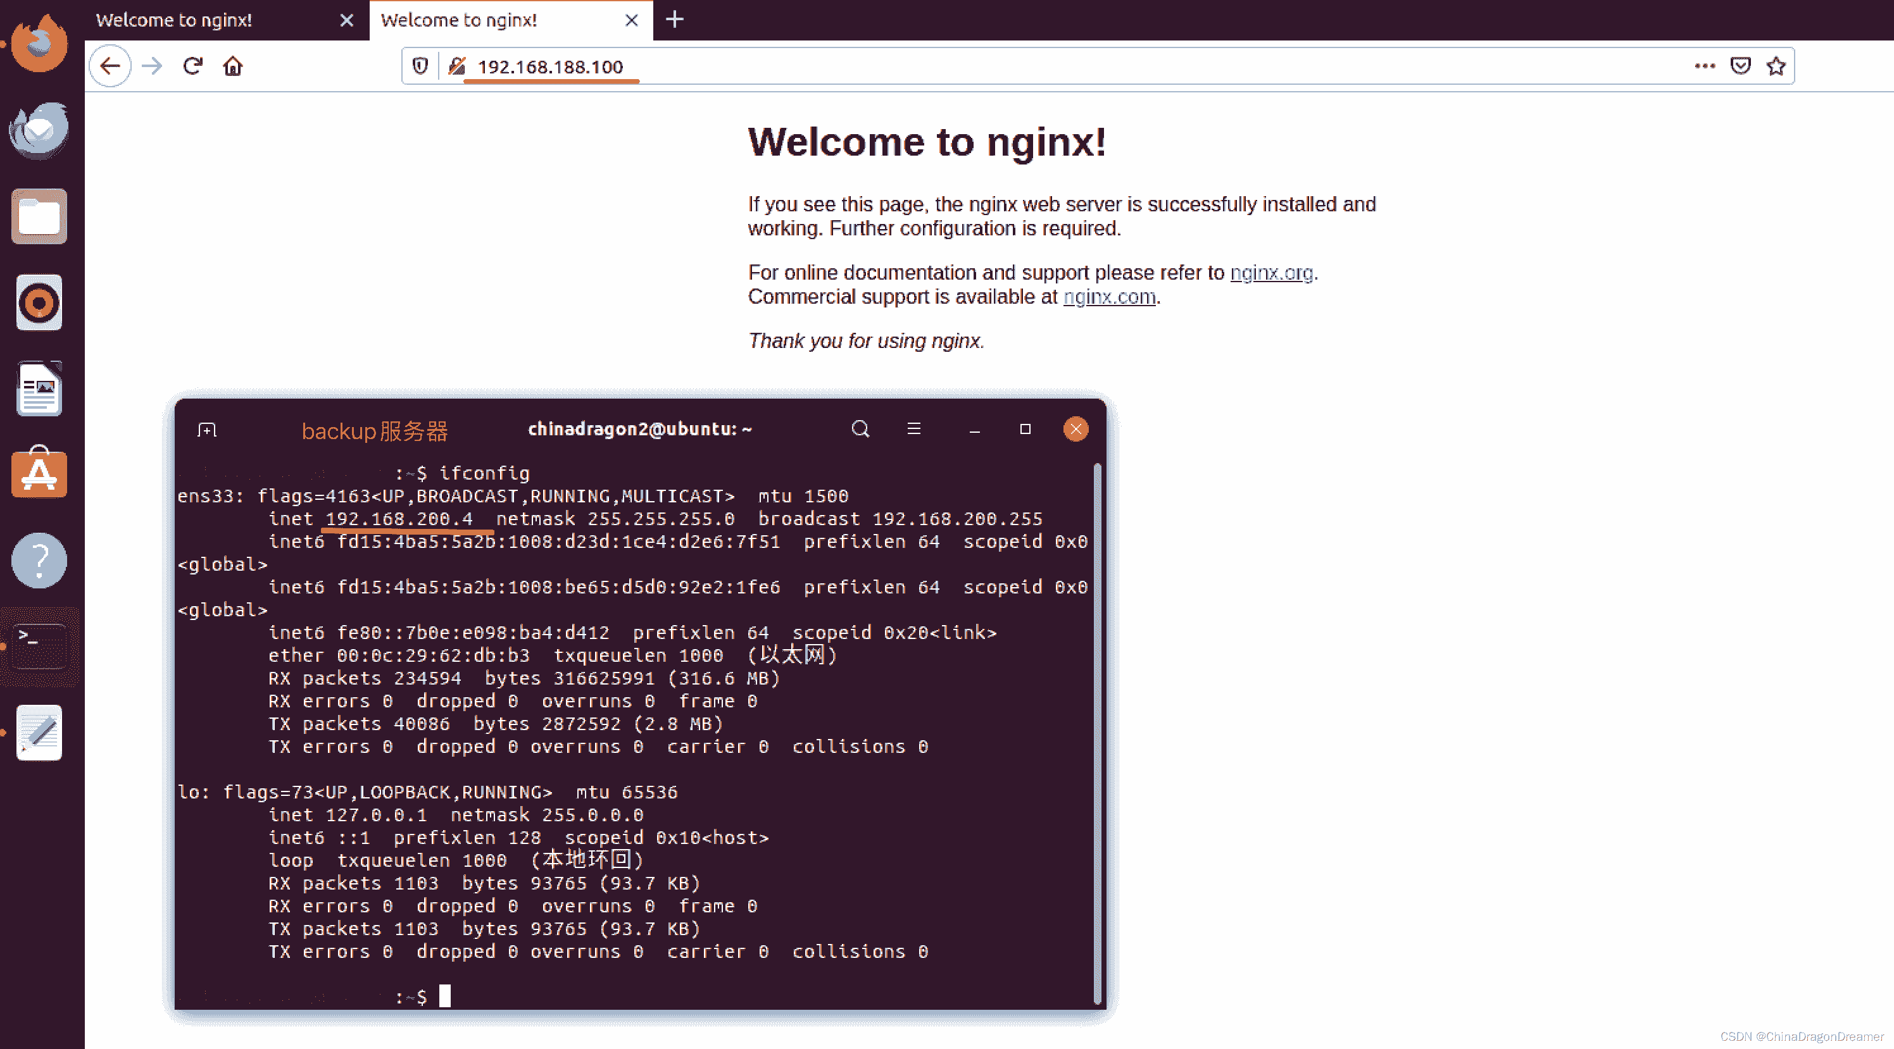Click 'inet 127.0.0.1' loopback line
Screen dimensions: 1894x1049
pos(348,816)
